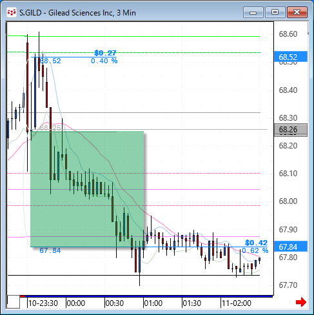Click the green shaded trade region
Screen dimensions: 314x315
tap(87, 189)
